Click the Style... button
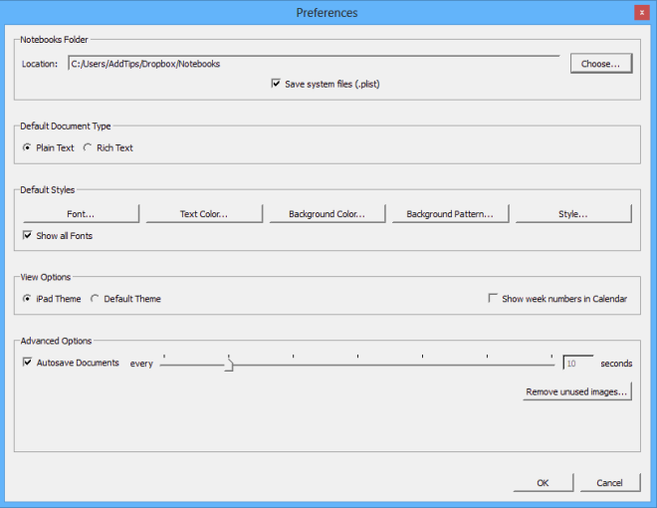 [x=573, y=214]
